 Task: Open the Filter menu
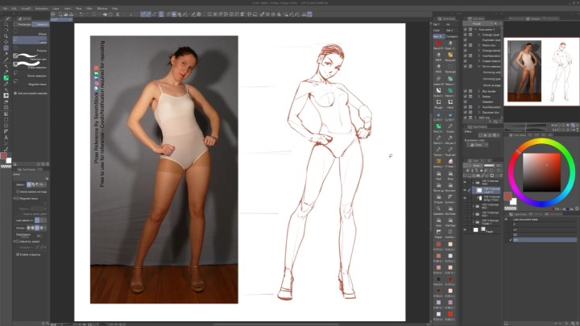point(89,8)
